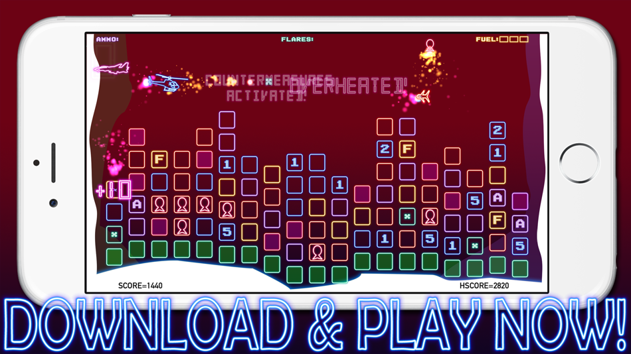Image resolution: width=631 pixels, height=354 pixels.
Task: Tap the green star block left of a person block
Action: click(x=407, y=217)
